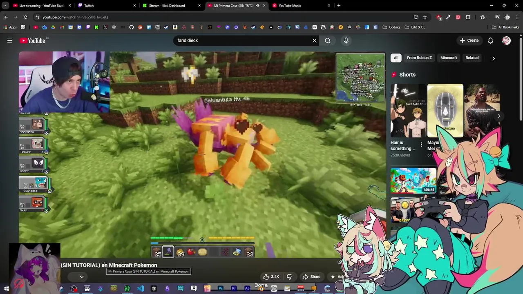Expand the Coding bookmarks folder
523x294 pixels.
(391, 27)
